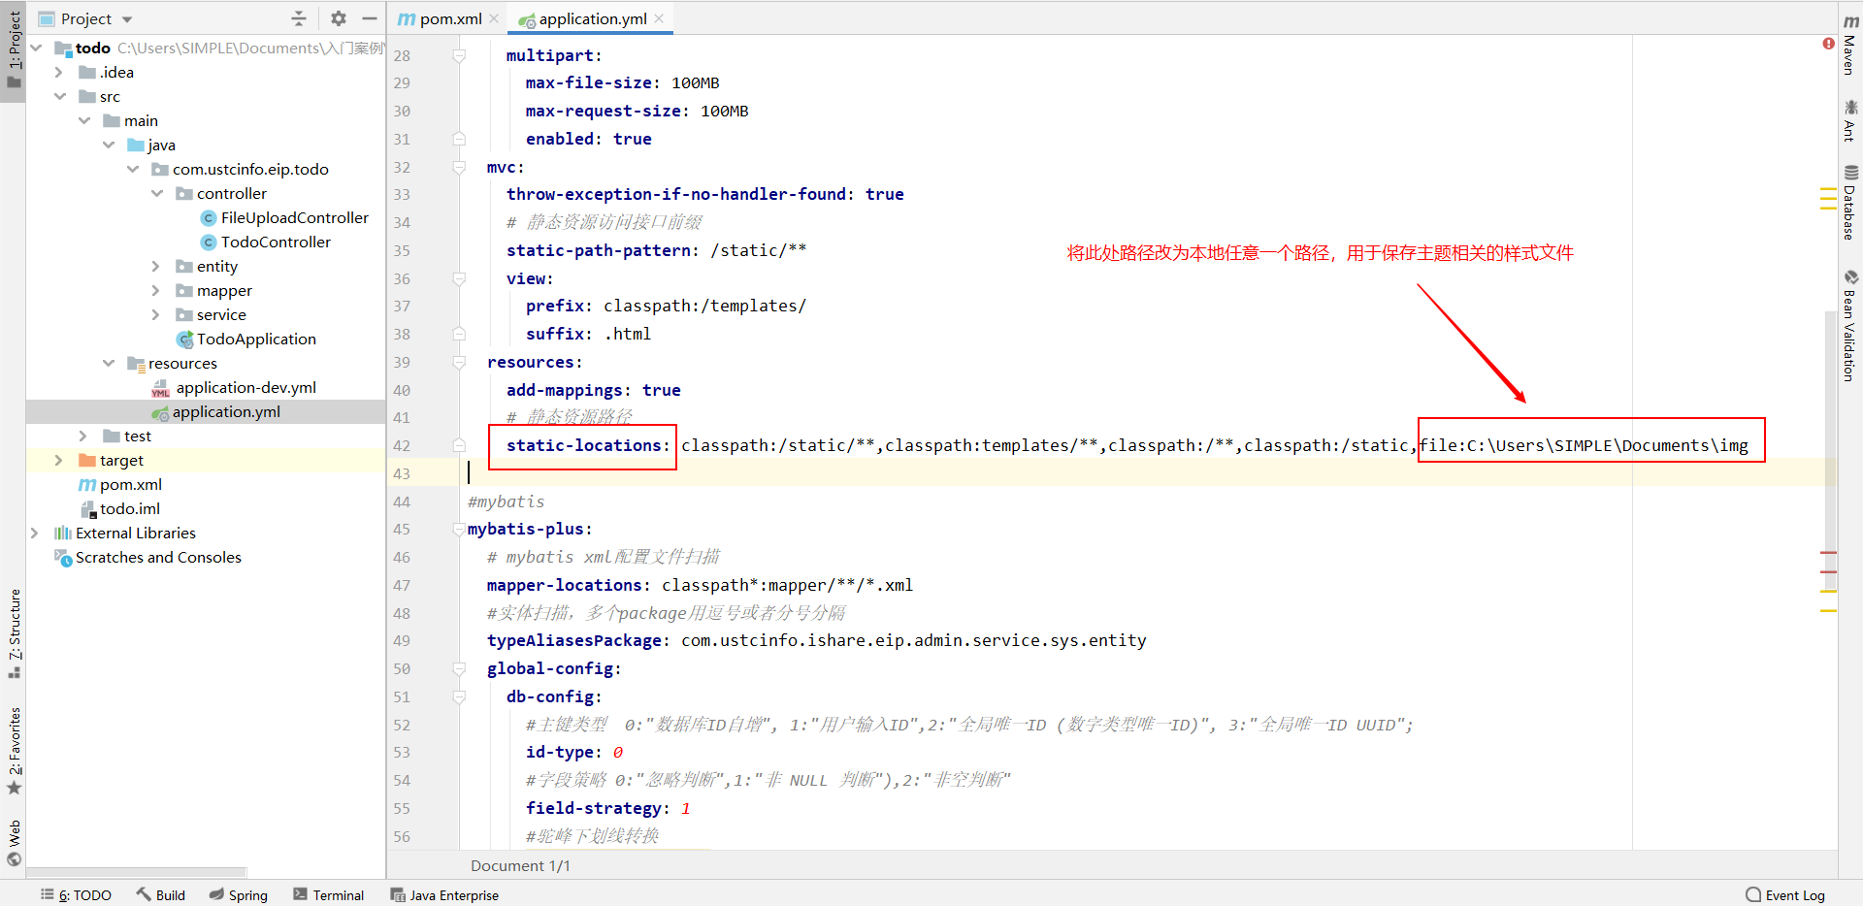Open the Spring tool window
The width and height of the screenshot is (1863, 906).
(x=239, y=894)
